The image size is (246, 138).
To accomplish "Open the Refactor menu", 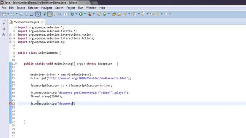I will click(x=33, y=8).
